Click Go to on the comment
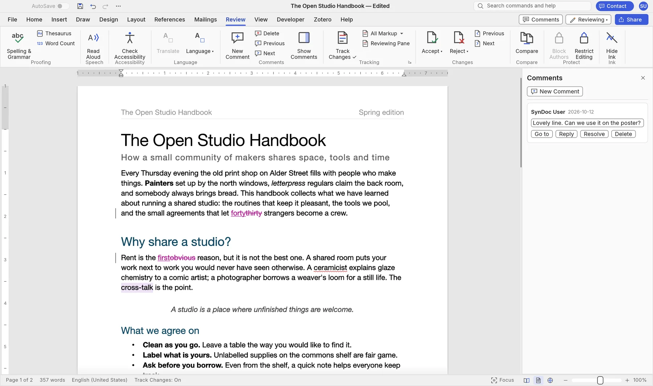653x386 pixels. (x=542, y=134)
